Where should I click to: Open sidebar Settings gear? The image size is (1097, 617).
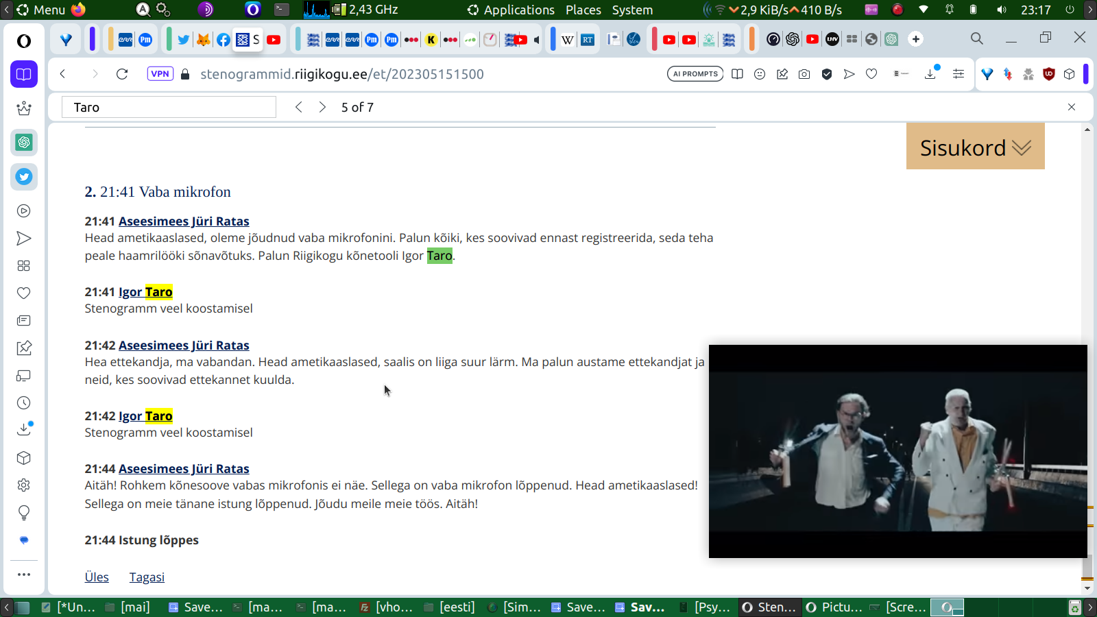click(24, 485)
